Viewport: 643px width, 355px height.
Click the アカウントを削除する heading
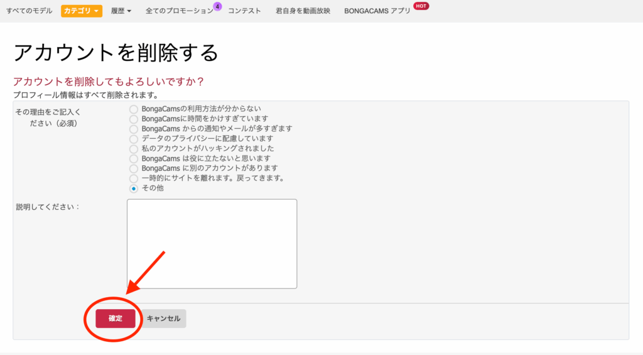116,53
